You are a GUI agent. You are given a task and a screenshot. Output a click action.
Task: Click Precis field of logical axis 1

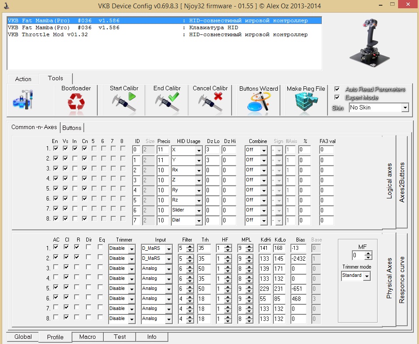163,150
